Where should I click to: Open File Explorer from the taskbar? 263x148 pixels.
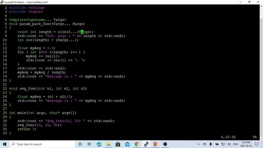click(x=108, y=144)
